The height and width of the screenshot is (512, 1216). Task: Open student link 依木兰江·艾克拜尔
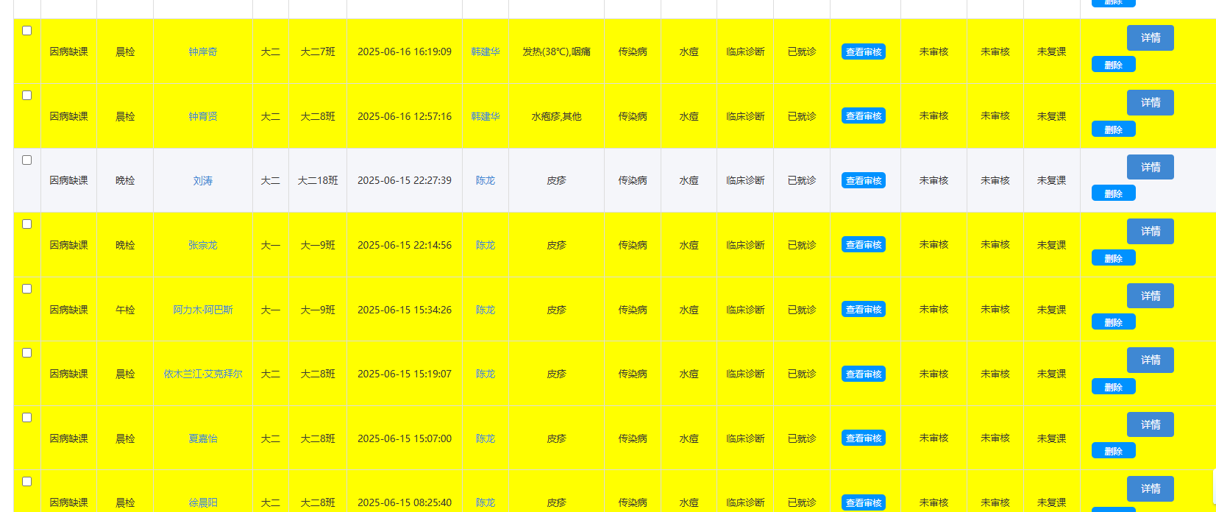pyautogui.click(x=203, y=374)
